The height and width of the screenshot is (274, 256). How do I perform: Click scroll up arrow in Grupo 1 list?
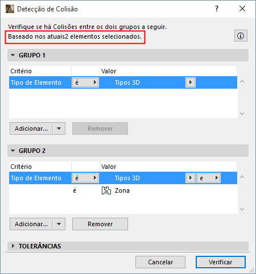(242, 82)
